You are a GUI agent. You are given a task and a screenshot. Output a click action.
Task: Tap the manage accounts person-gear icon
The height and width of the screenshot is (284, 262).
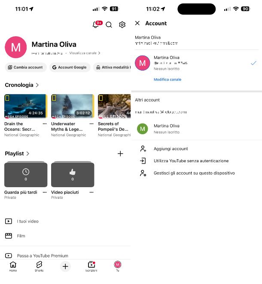[143, 173]
